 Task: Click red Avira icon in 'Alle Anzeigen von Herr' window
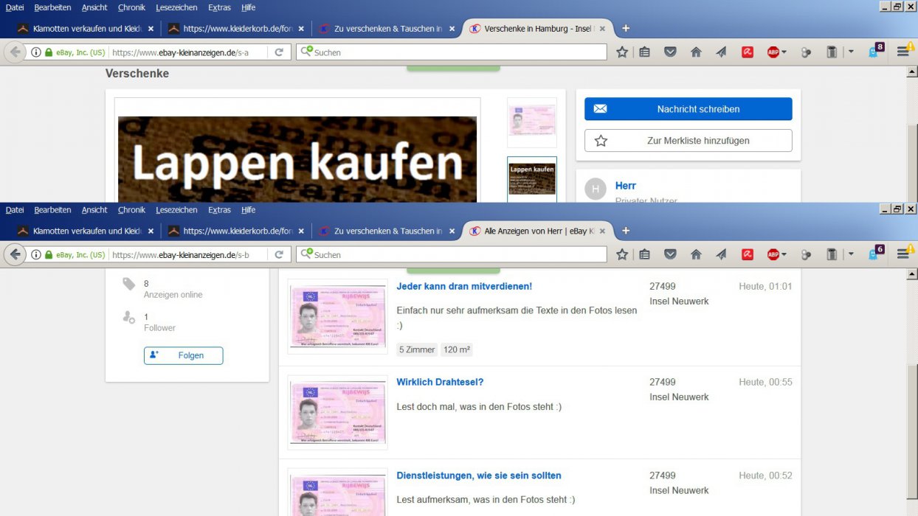[748, 254]
